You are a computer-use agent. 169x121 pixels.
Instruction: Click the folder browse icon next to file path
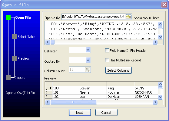129,17
